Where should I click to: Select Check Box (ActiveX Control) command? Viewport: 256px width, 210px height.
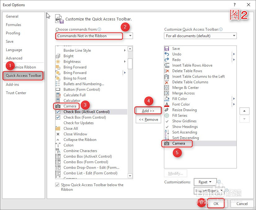tap(91, 112)
